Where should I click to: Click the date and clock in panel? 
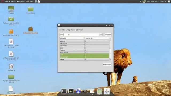(157, 1)
